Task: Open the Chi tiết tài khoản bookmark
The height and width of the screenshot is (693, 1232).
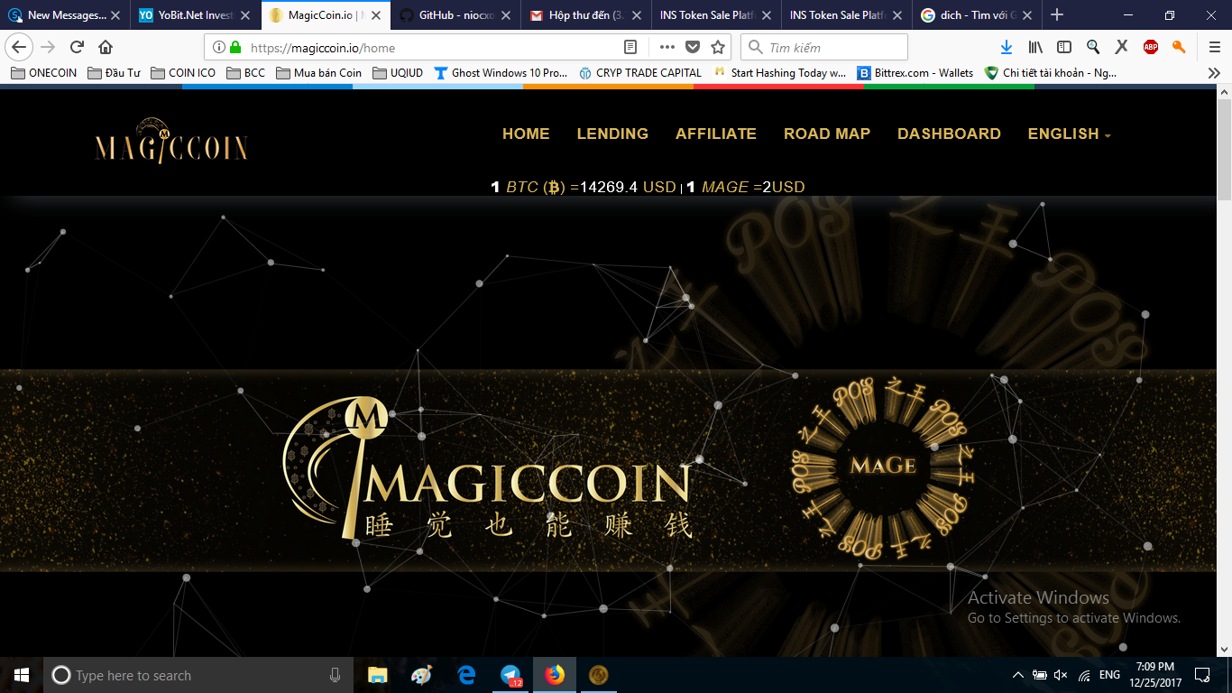Action: pos(1051,73)
